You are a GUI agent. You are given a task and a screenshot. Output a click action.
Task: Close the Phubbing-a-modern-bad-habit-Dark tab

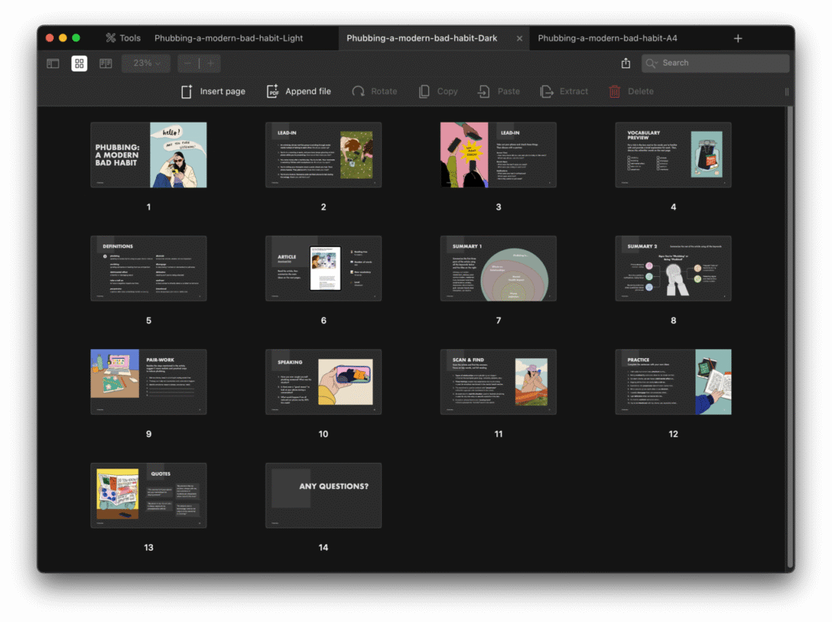click(519, 38)
